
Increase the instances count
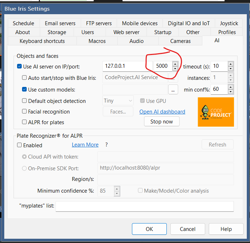(x=230, y=75)
